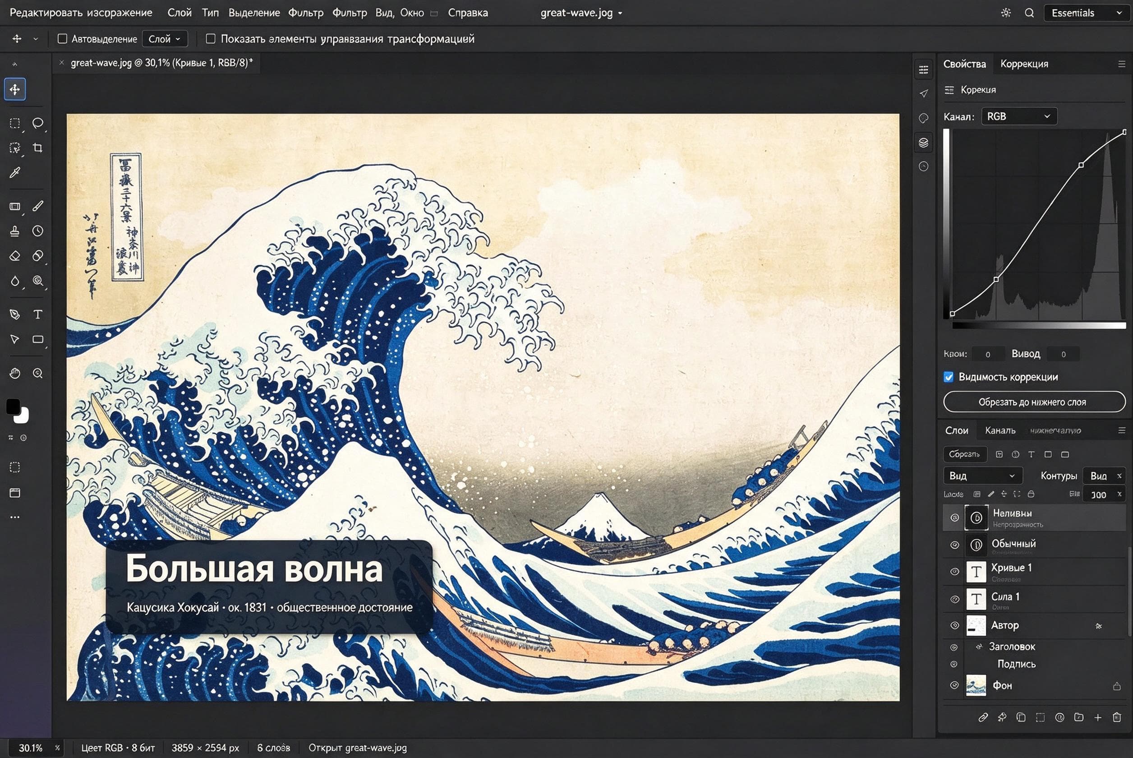Click the link layers icon
The height and width of the screenshot is (758, 1133).
983,717
